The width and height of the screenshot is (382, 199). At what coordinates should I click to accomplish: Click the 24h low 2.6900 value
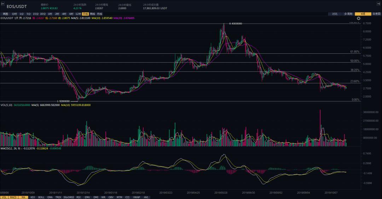point(122,8)
